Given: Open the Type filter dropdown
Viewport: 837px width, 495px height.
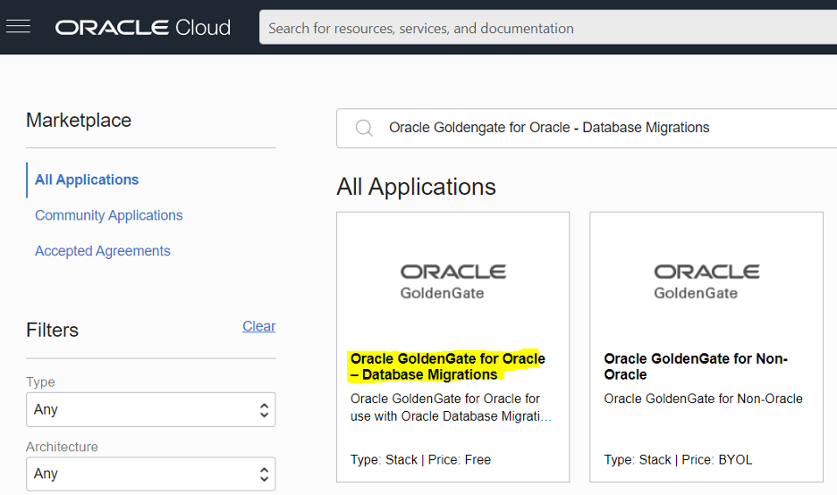Looking at the screenshot, I should [150, 409].
